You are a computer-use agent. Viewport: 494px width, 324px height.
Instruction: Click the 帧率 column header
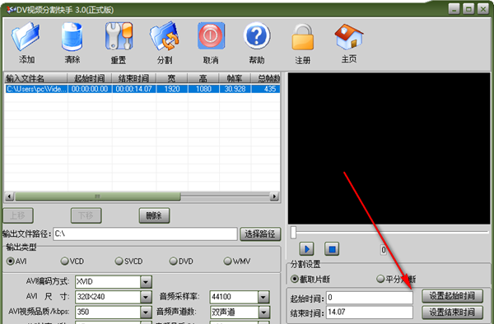coord(235,78)
